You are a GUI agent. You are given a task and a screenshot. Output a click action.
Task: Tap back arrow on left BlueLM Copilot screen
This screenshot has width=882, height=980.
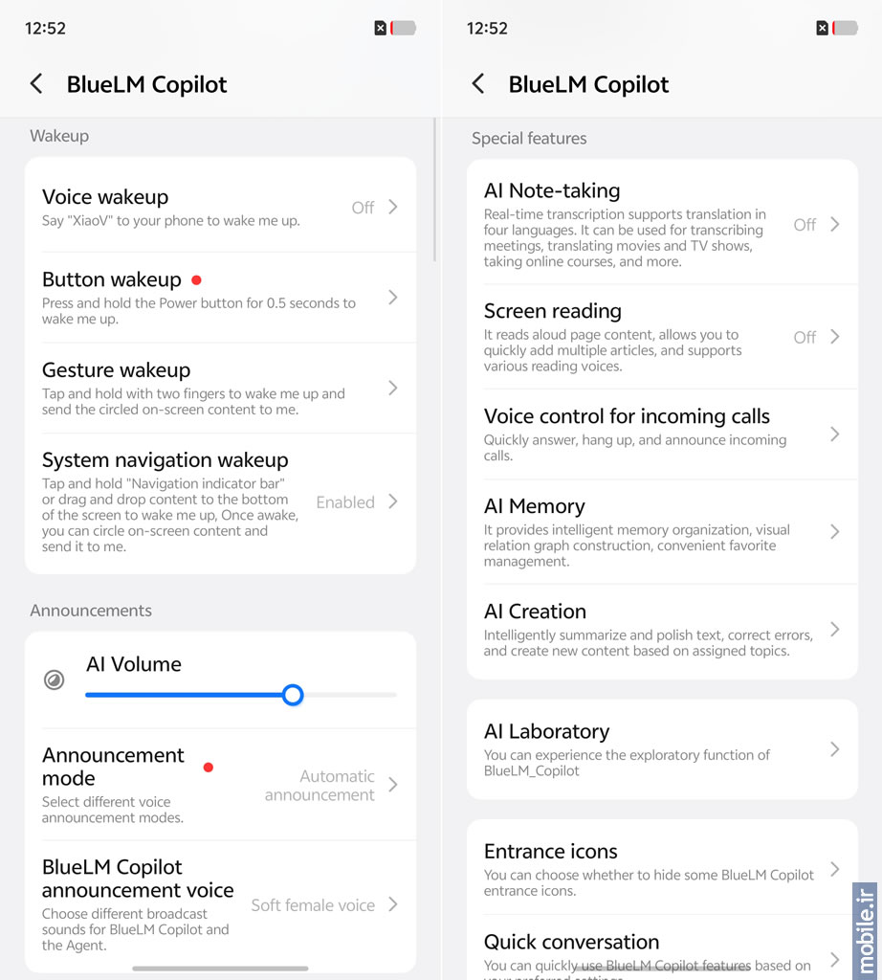pos(36,84)
